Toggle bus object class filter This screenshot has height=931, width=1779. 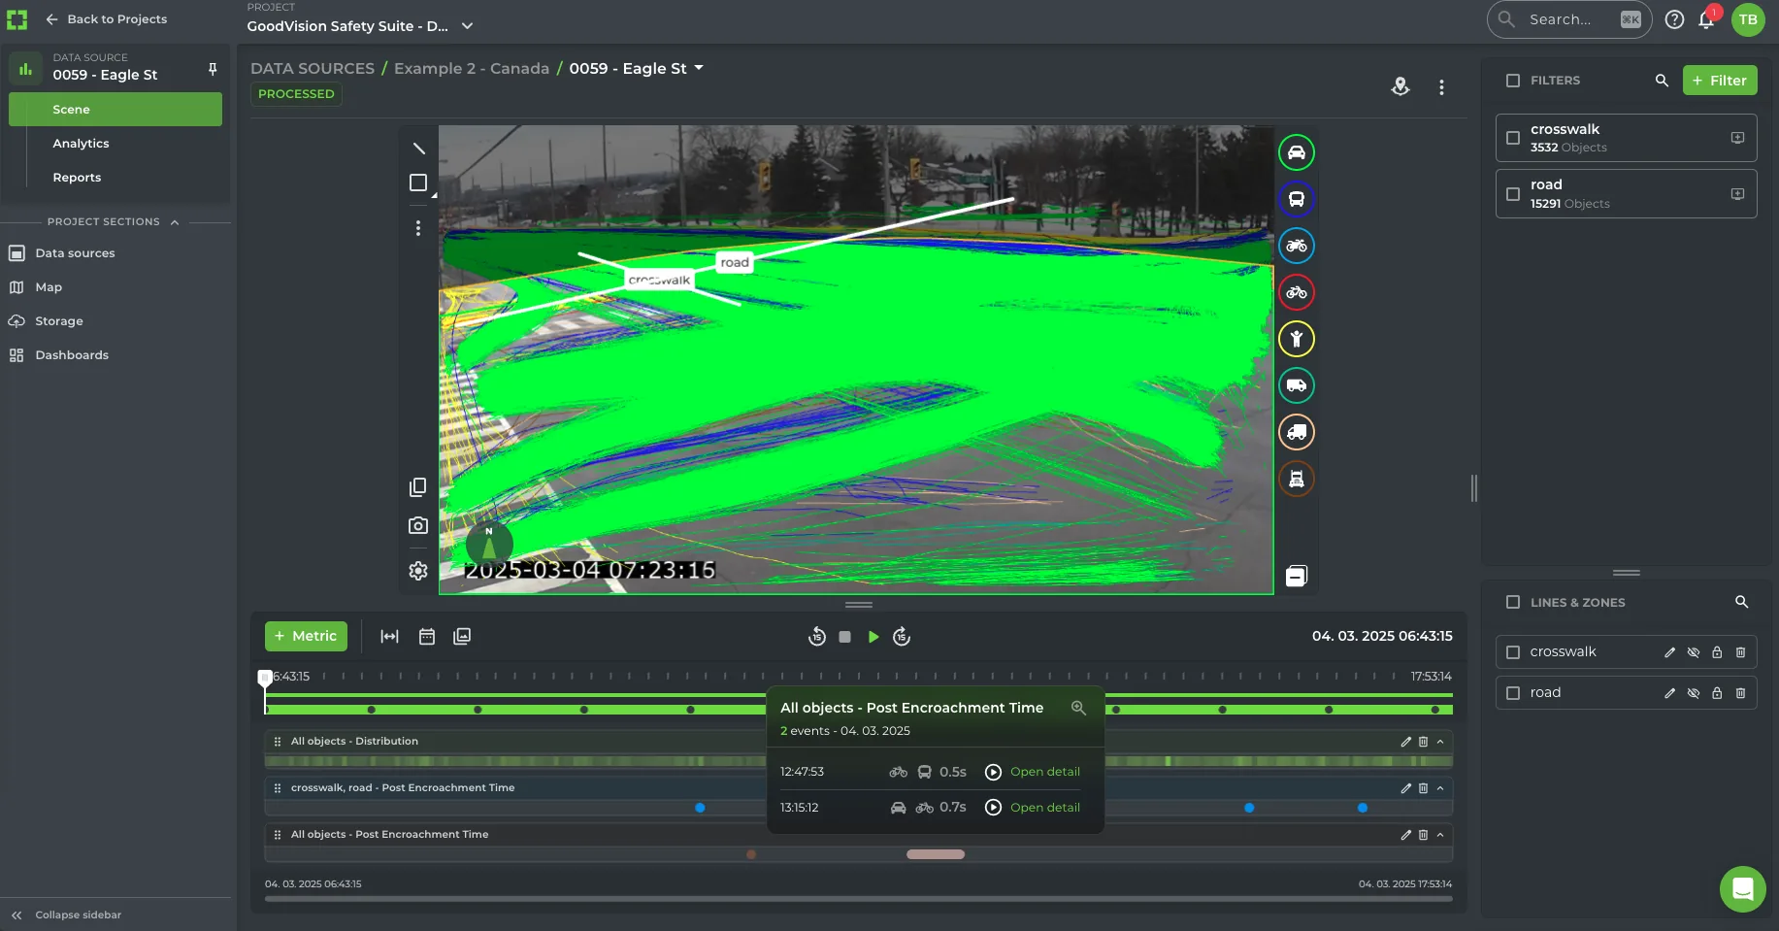point(1297,199)
